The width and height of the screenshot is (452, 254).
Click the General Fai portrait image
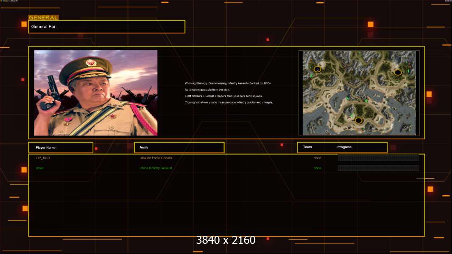click(96, 93)
